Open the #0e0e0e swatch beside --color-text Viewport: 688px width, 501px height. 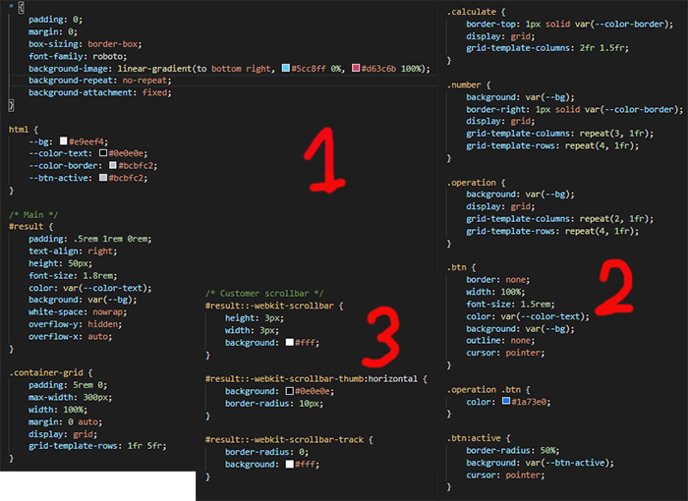click(103, 153)
